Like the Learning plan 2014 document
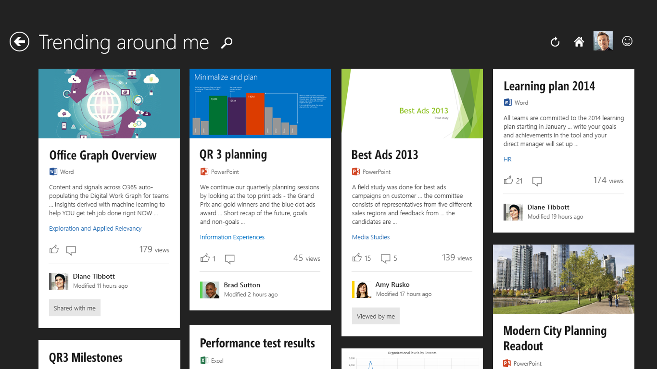The image size is (657, 369). click(509, 180)
